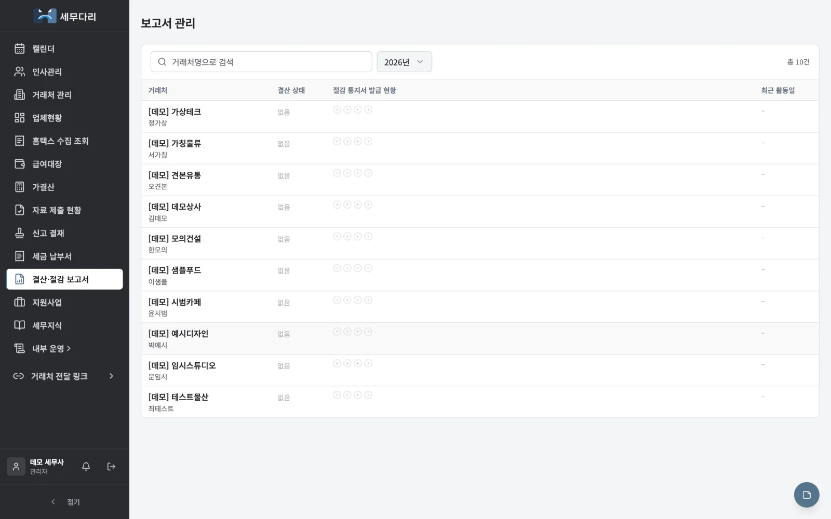831x519 pixels.
Task: Click the notification bell icon
Action: tap(86, 467)
